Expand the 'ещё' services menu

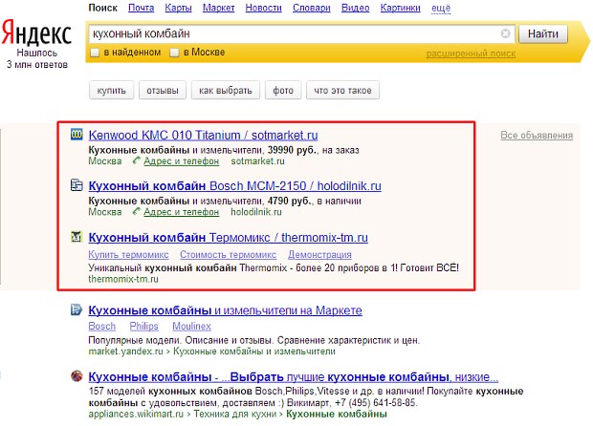[441, 8]
